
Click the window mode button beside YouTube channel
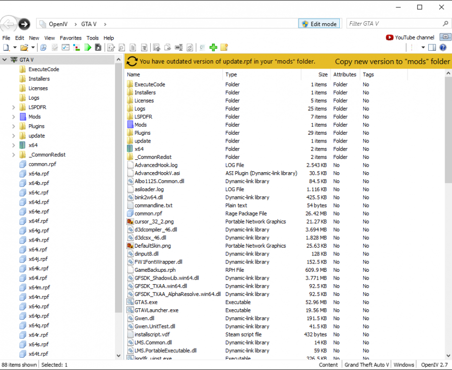coord(446,37)
